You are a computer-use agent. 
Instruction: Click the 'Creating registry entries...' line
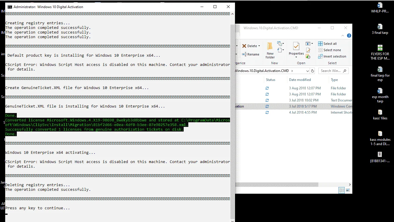[x=38, y=23]
